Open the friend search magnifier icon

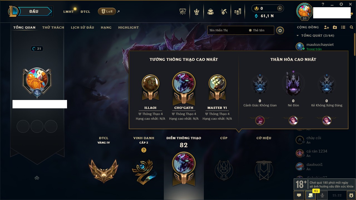click(352, 27)
